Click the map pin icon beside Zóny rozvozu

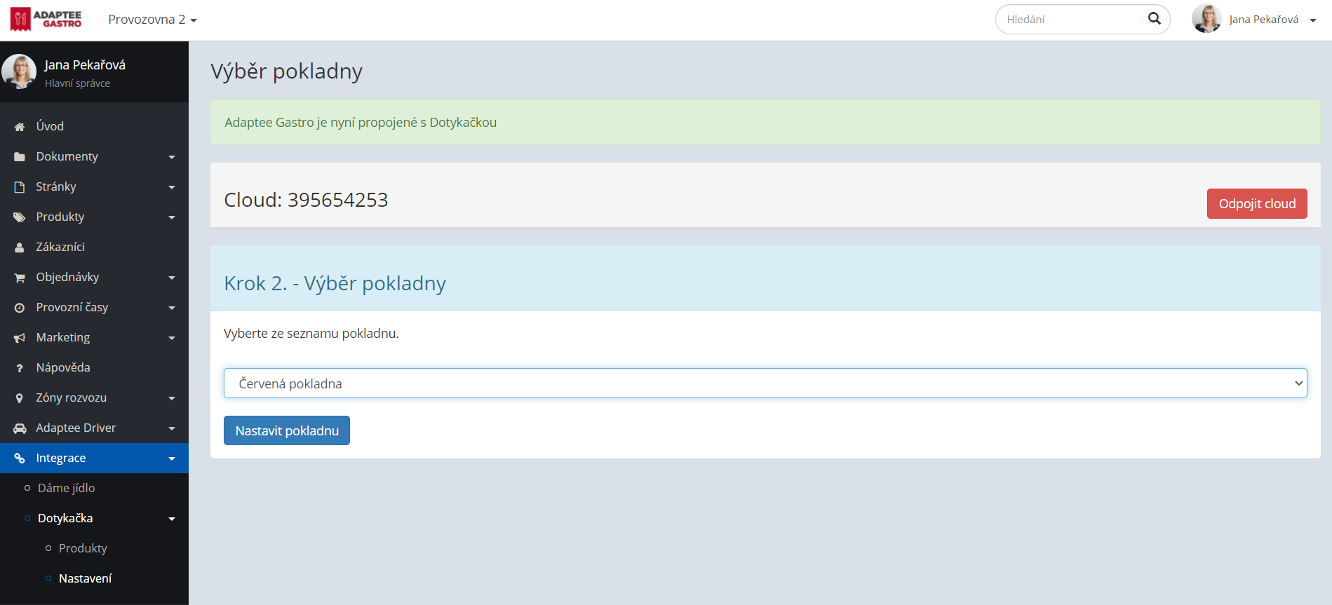point(20,398)
